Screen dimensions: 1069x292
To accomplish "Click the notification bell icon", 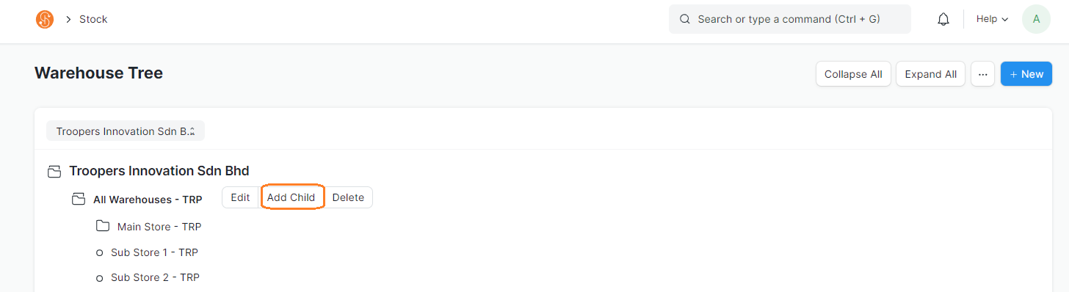I will (943, 19).
